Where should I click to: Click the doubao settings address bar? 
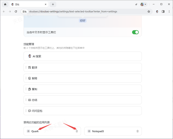click(86, 12)
